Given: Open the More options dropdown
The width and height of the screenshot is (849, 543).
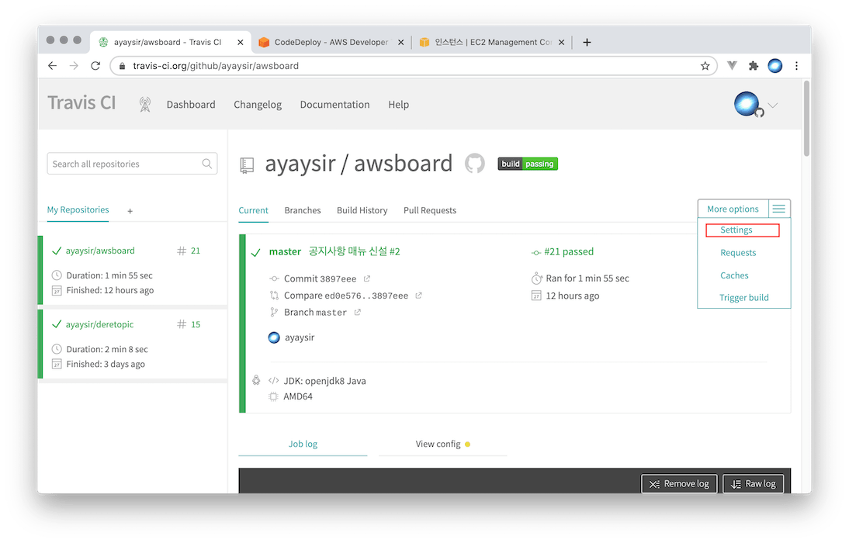Looking at the screenshot, I should tap(733, 209).
